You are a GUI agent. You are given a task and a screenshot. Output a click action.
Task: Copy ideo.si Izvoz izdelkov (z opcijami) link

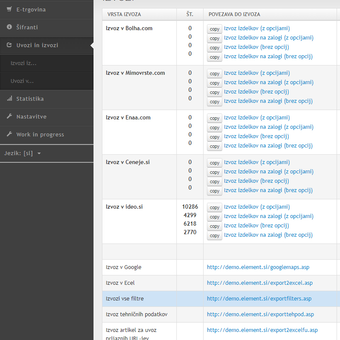215,207
